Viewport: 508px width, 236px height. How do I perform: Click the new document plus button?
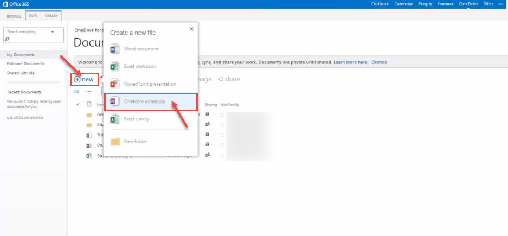click(78, 79)
